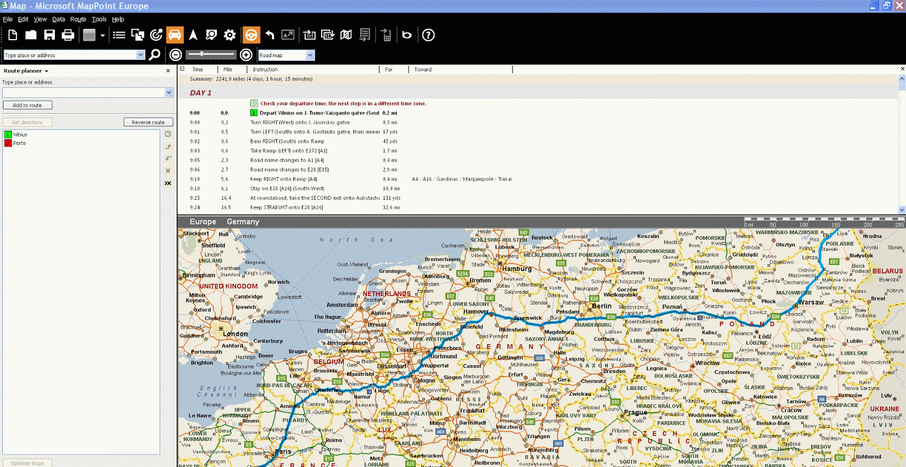The width and height of the screenshot is (906, 467).
Task: Click the gray map style swatch button
Action: 89,35
